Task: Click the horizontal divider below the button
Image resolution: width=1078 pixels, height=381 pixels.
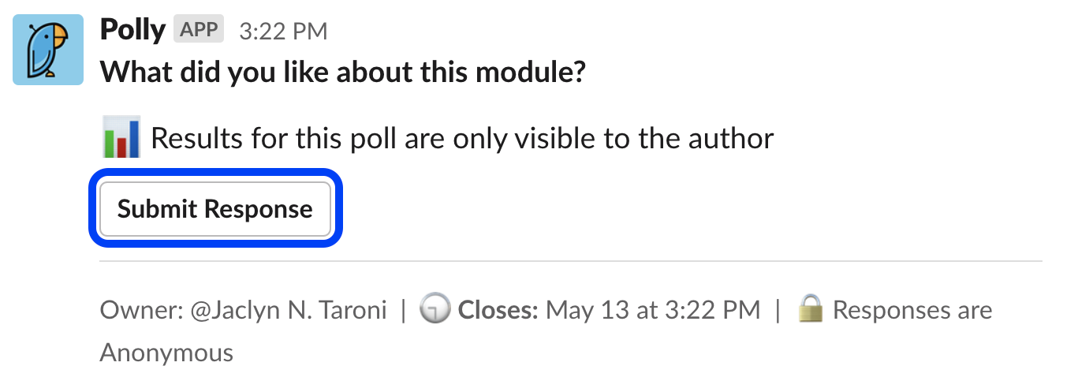Action: click(x=571, y=260)
